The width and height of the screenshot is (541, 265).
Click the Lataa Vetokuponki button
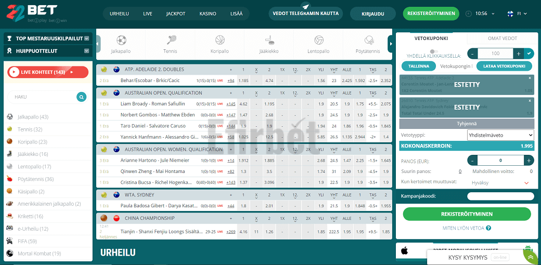[x=505, y=66]
